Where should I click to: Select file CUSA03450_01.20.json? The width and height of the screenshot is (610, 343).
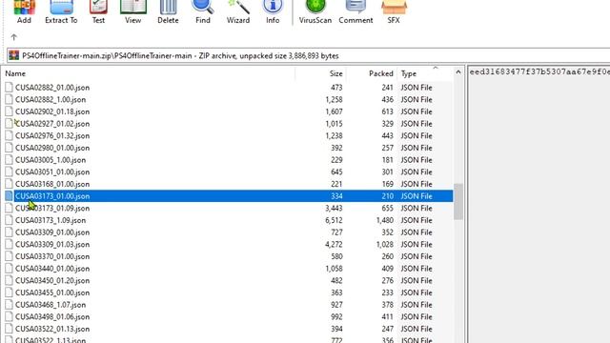pos(52,280)
